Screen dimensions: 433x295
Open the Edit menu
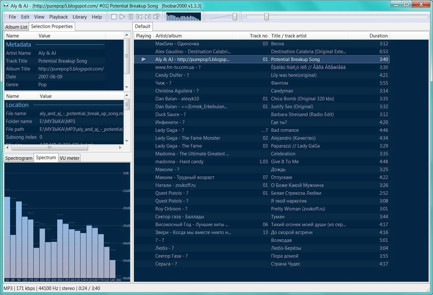(25, 17)
